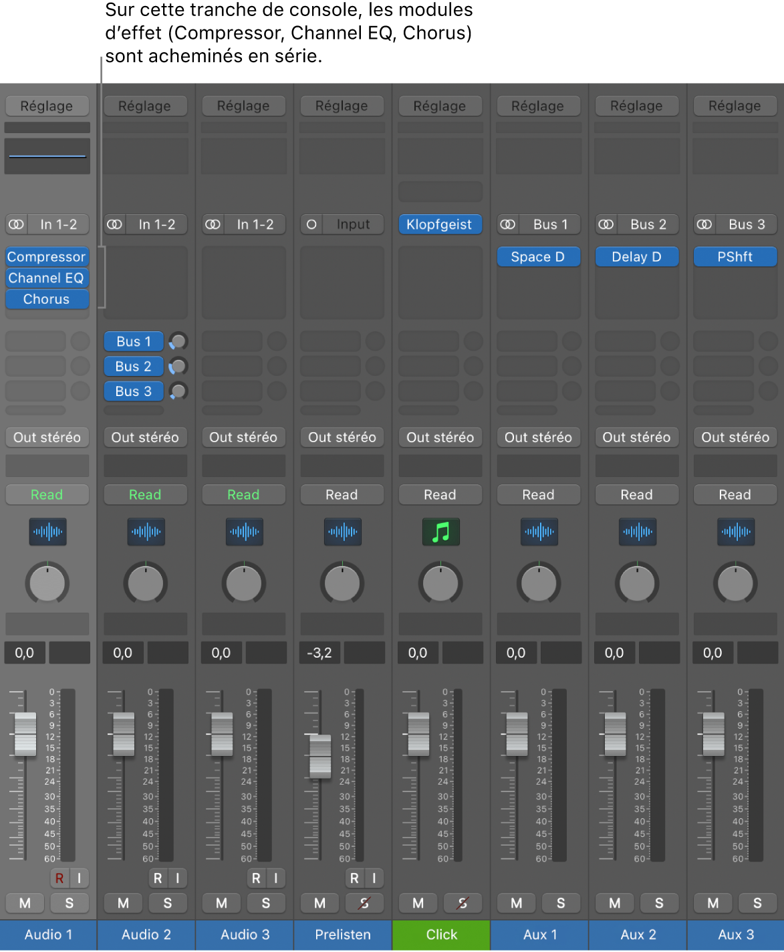Mute the Audio 1 channel
The width and height of the screenshot is (784, 952).
click(x=25, y=903)
